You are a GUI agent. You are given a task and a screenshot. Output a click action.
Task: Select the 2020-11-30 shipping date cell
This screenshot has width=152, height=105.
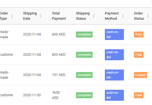tap(32, 95)
